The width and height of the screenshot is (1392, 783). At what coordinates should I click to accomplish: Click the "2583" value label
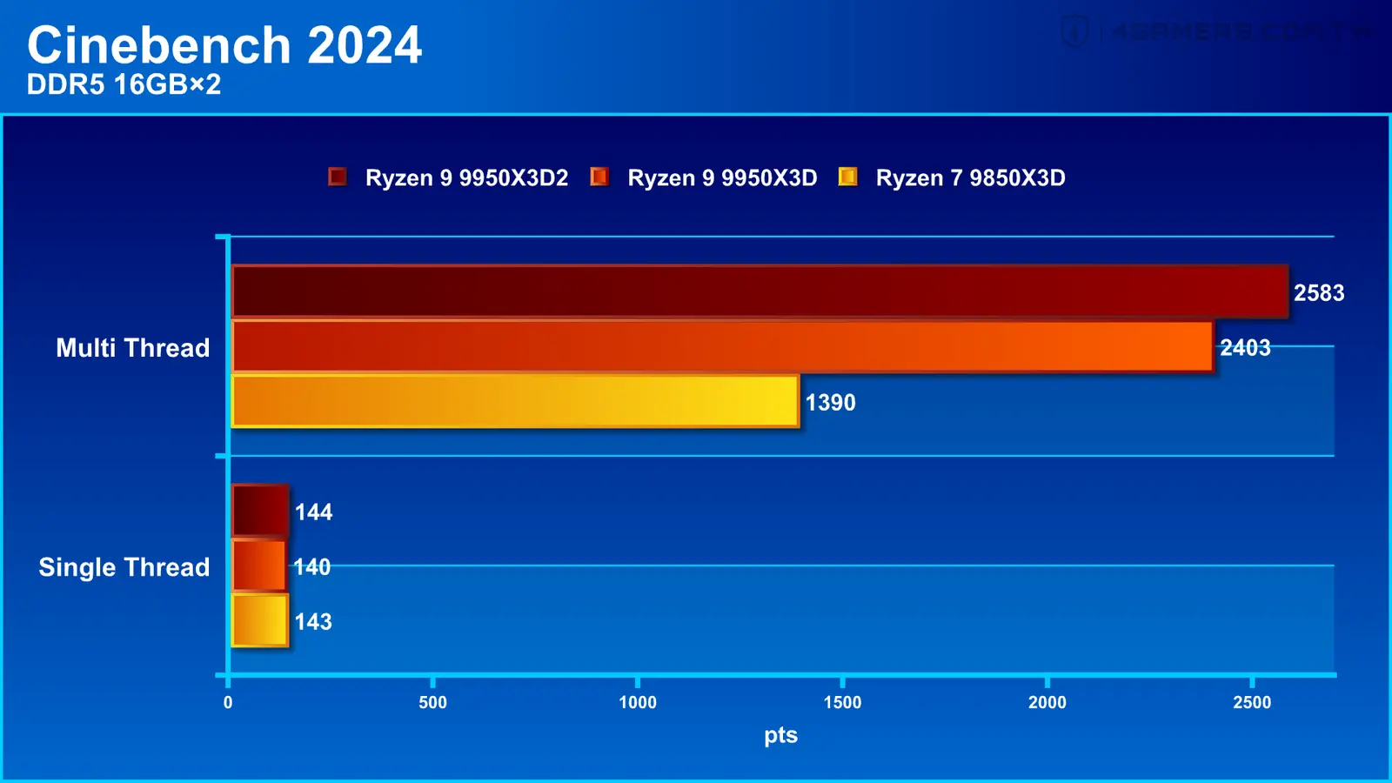[x=1319, y=293]
